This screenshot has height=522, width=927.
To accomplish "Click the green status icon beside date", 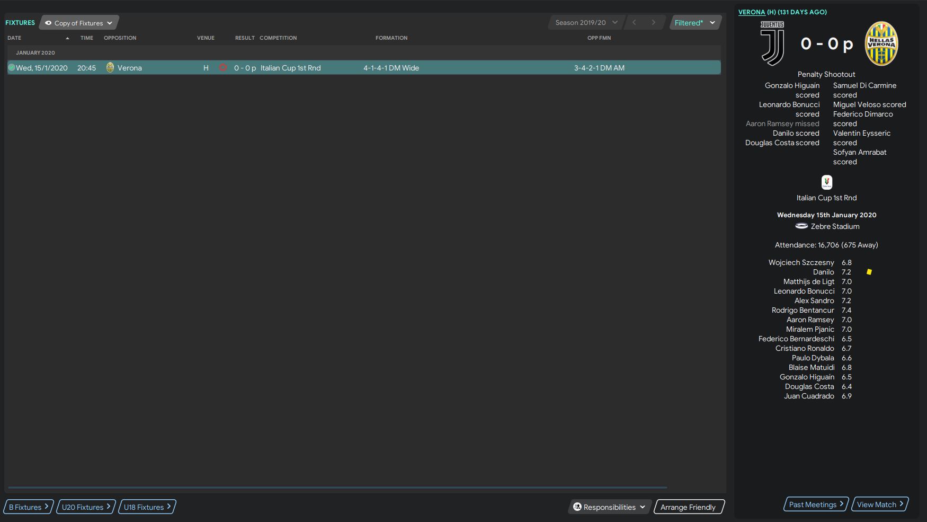I will 11,68.
